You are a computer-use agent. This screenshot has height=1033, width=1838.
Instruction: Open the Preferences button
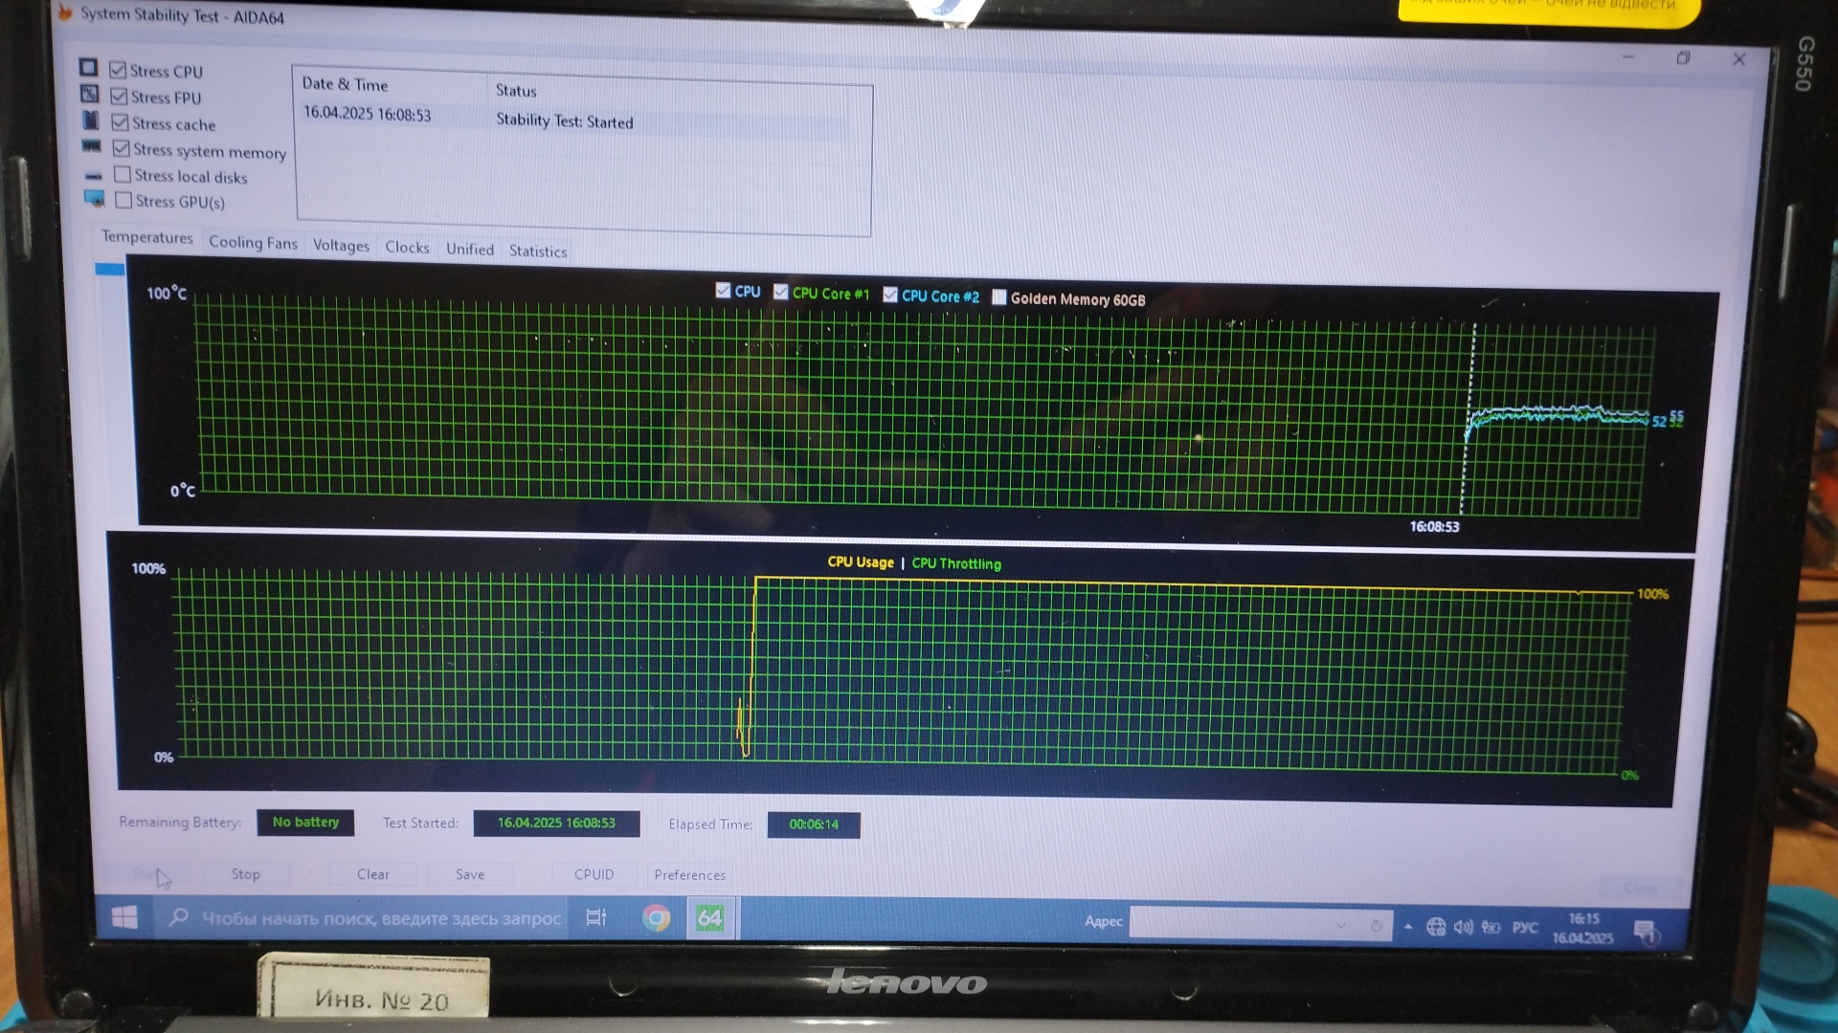pyautogui.click(x=689, y=874)
